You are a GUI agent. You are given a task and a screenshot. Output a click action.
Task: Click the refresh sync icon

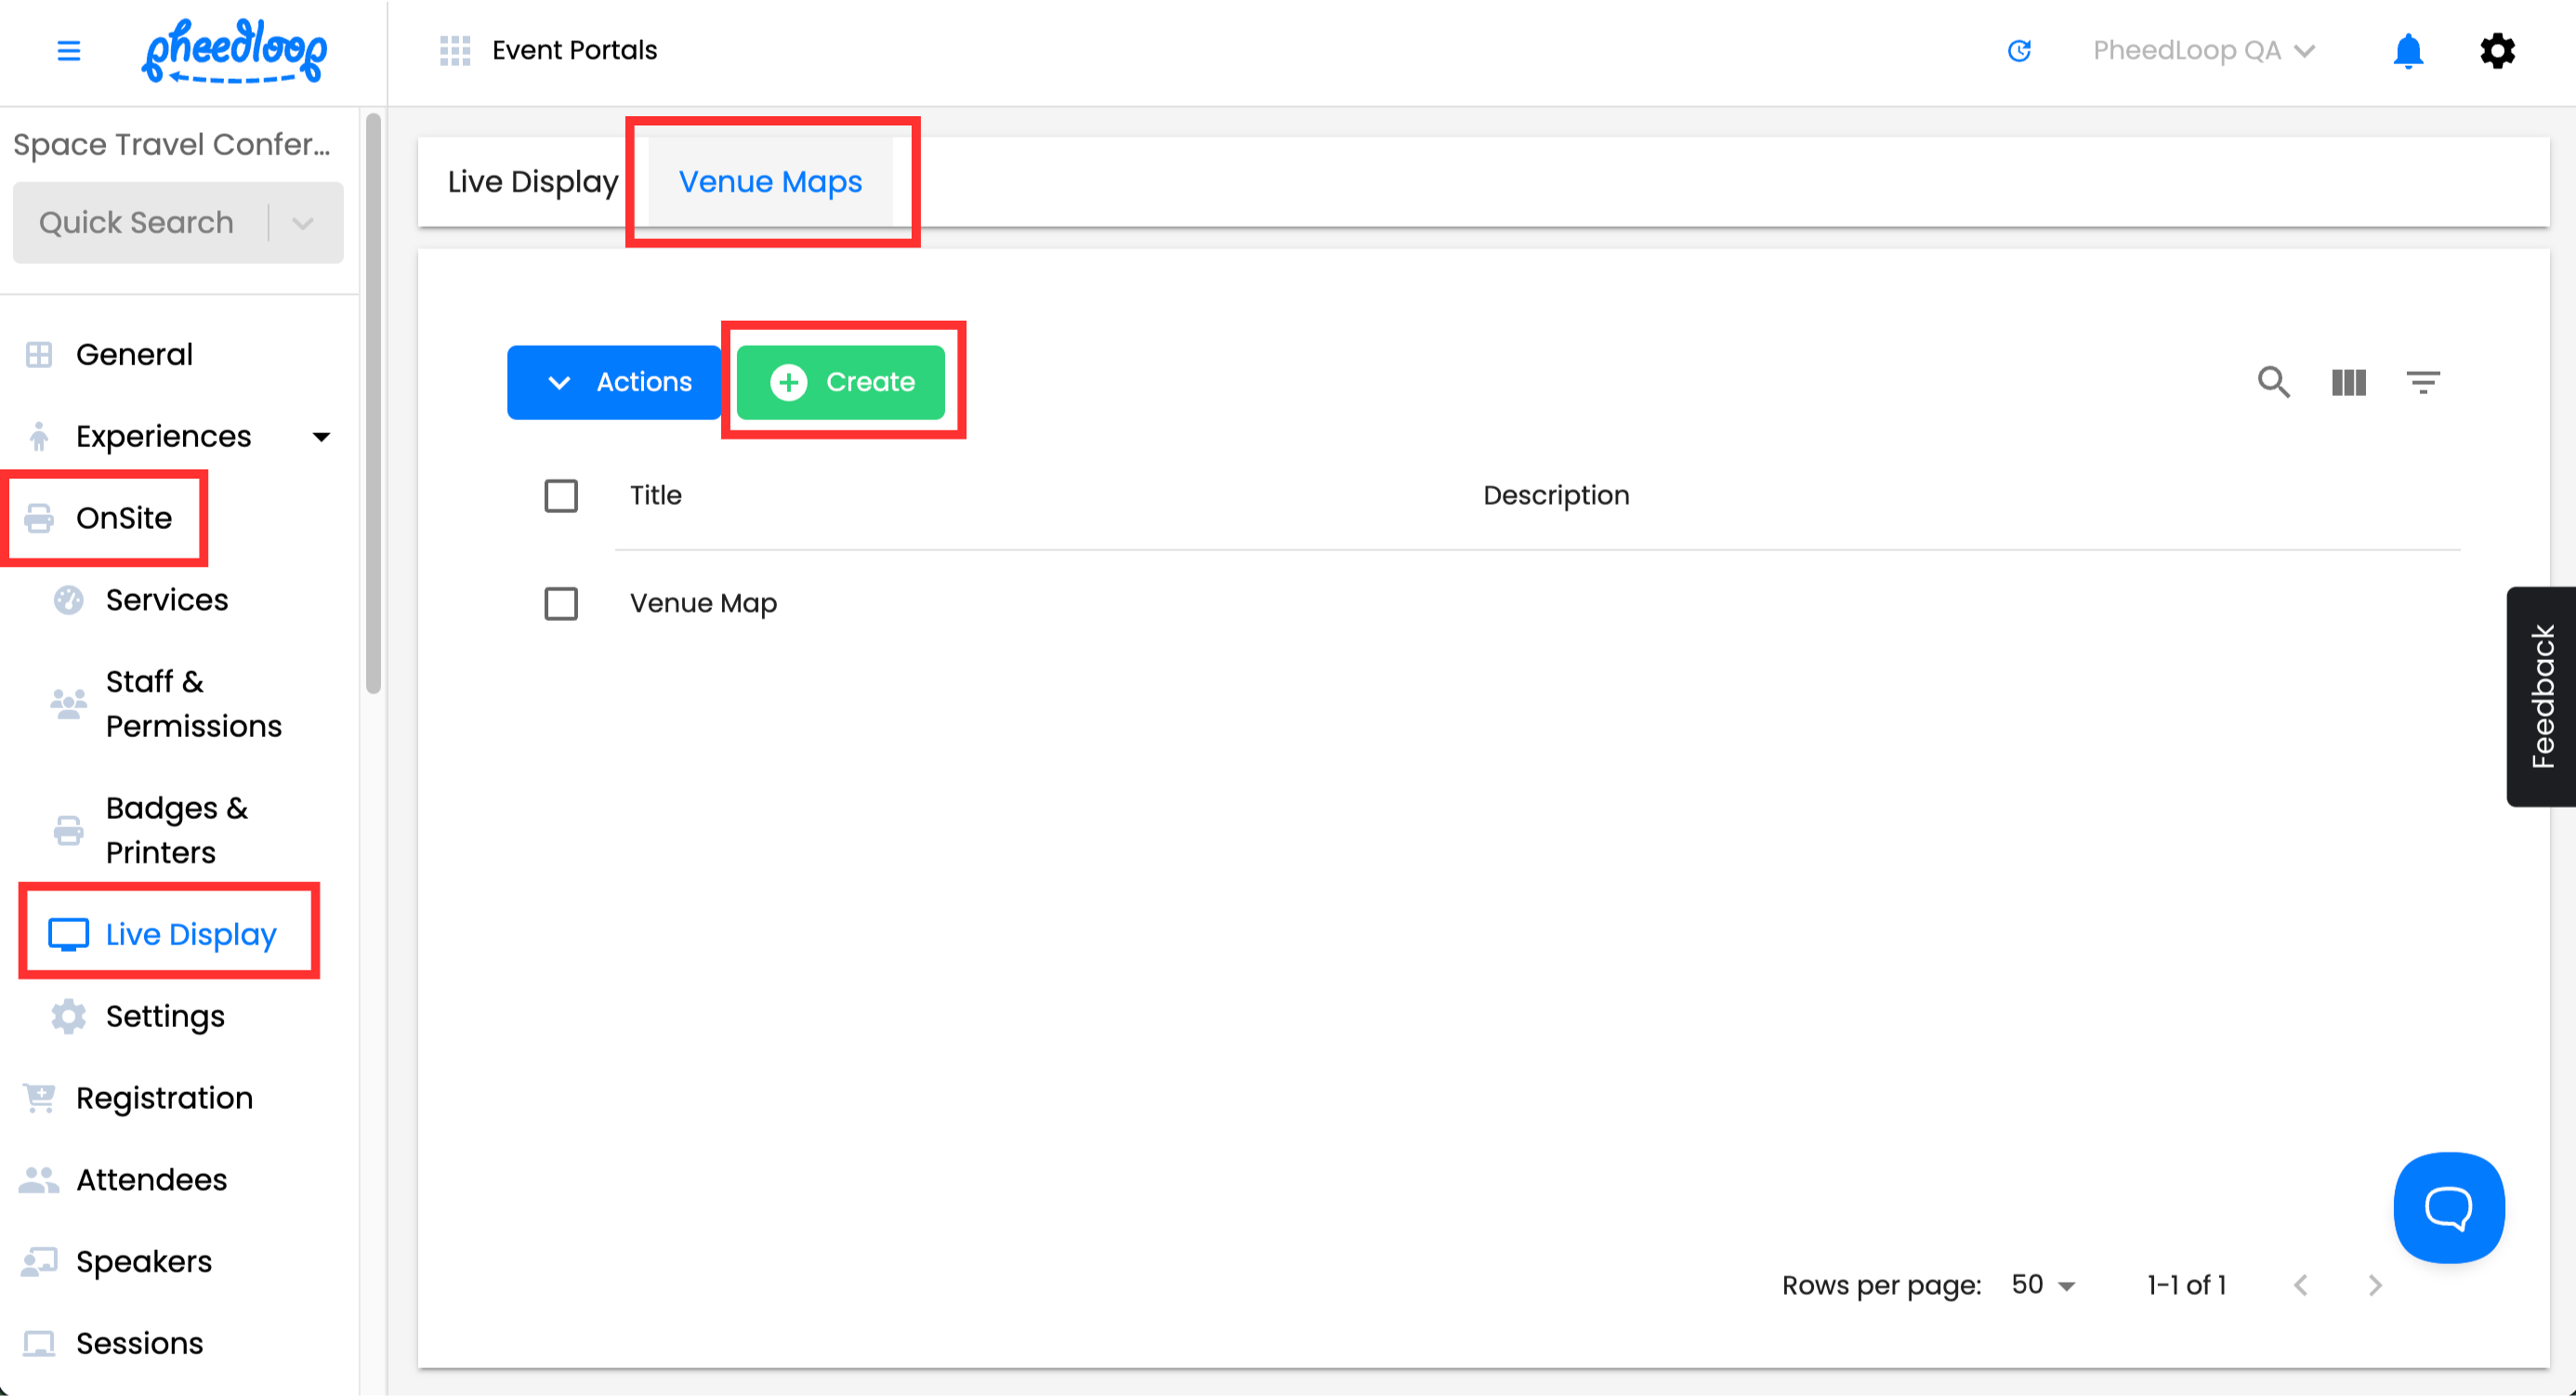pyautogui.click(x=2019, y=50)
